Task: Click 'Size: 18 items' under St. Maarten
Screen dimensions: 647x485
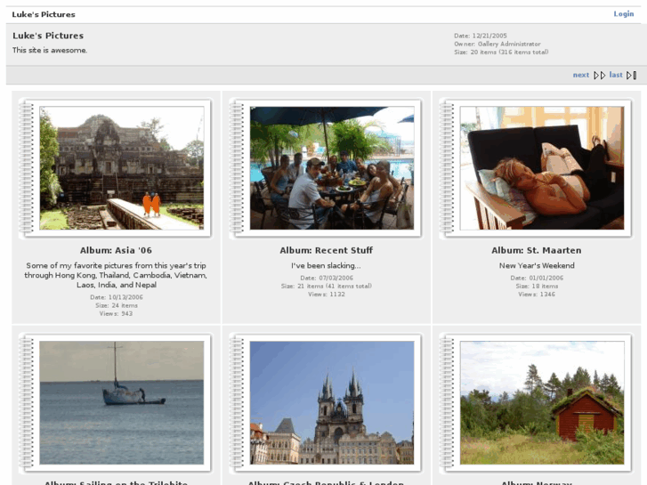Action: 537,286
